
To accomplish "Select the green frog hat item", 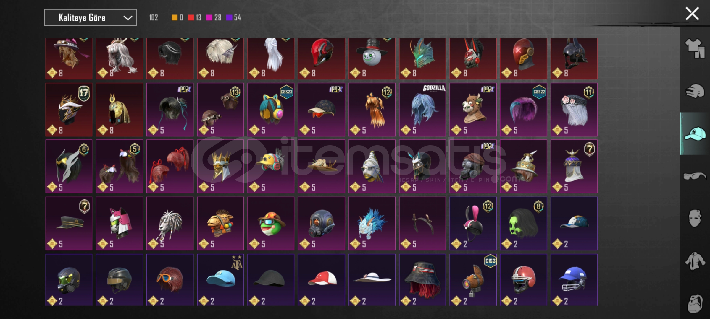I will tap(271, 224).
